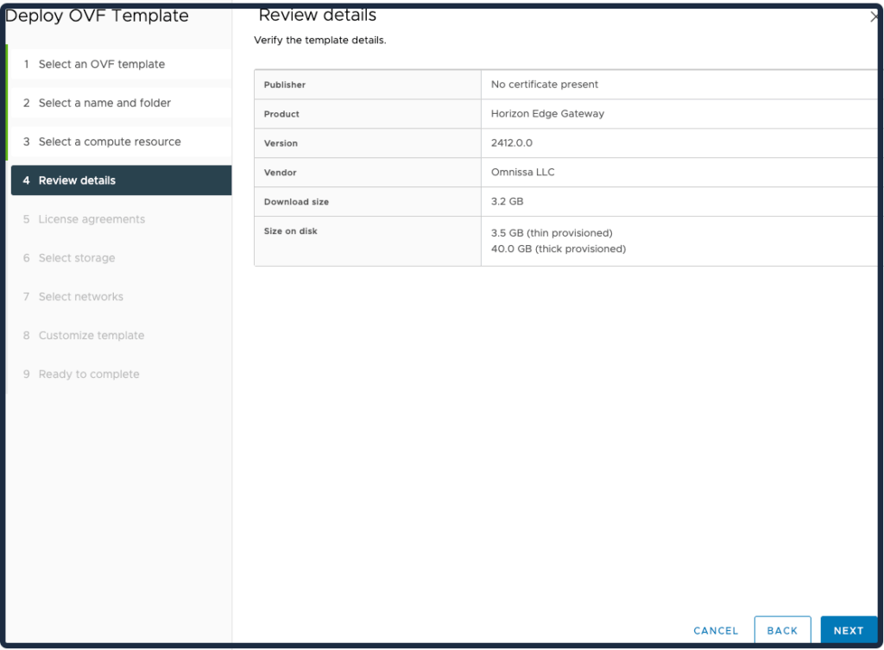Close the Deploy OVF Template dialog
The image size is (884, 650).
click(x=875, y=17)
